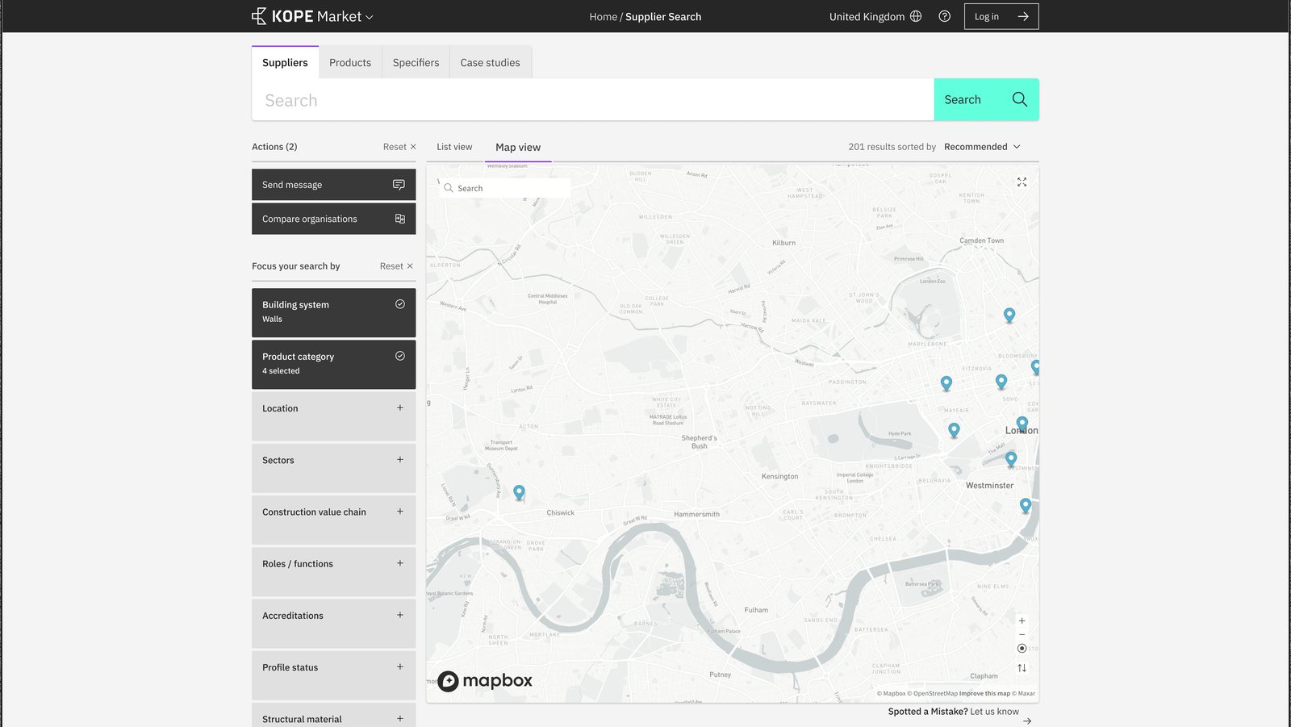Image resolution: width=1291 pixels, height=727 pixels.
Task: Open the Recommended sort dropdown
Action: (982, 147)
